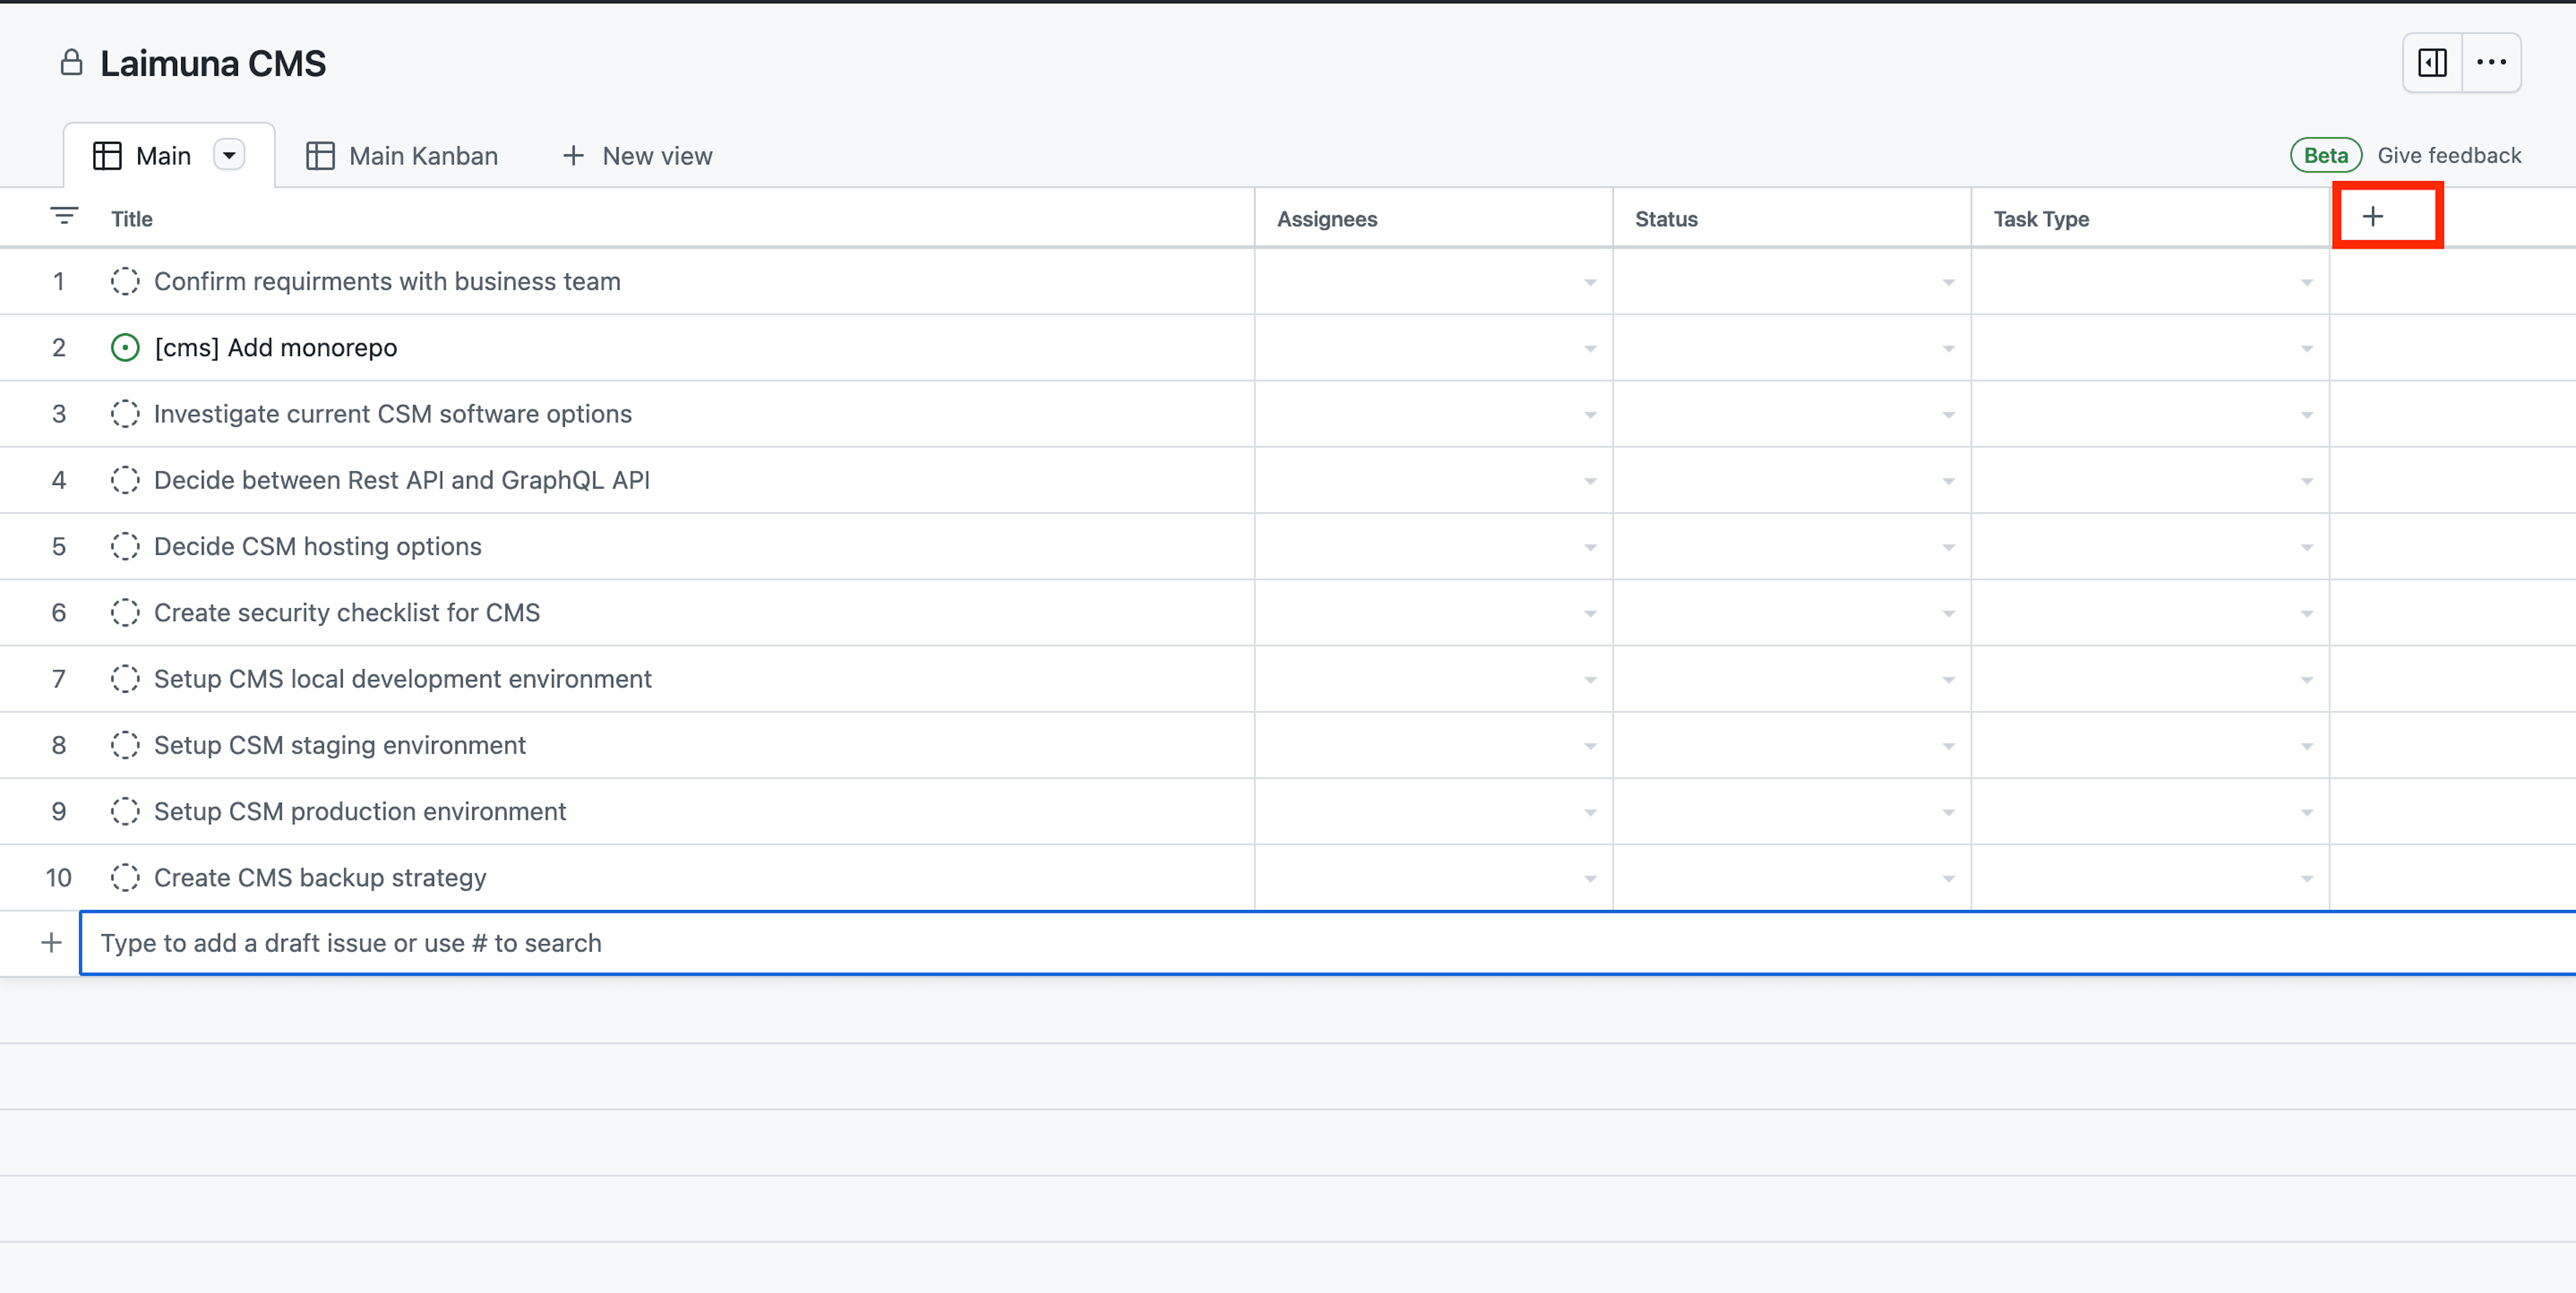Open the [cms] Add monorepo issue title
The width and height of the screenshot is (2576, 1293).
click(276, 348)
